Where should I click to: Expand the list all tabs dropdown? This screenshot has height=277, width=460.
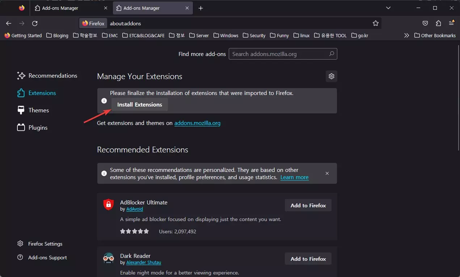[388, 8]
